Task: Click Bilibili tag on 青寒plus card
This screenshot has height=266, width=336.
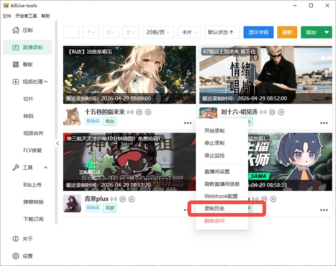Action: pos(93,208)
